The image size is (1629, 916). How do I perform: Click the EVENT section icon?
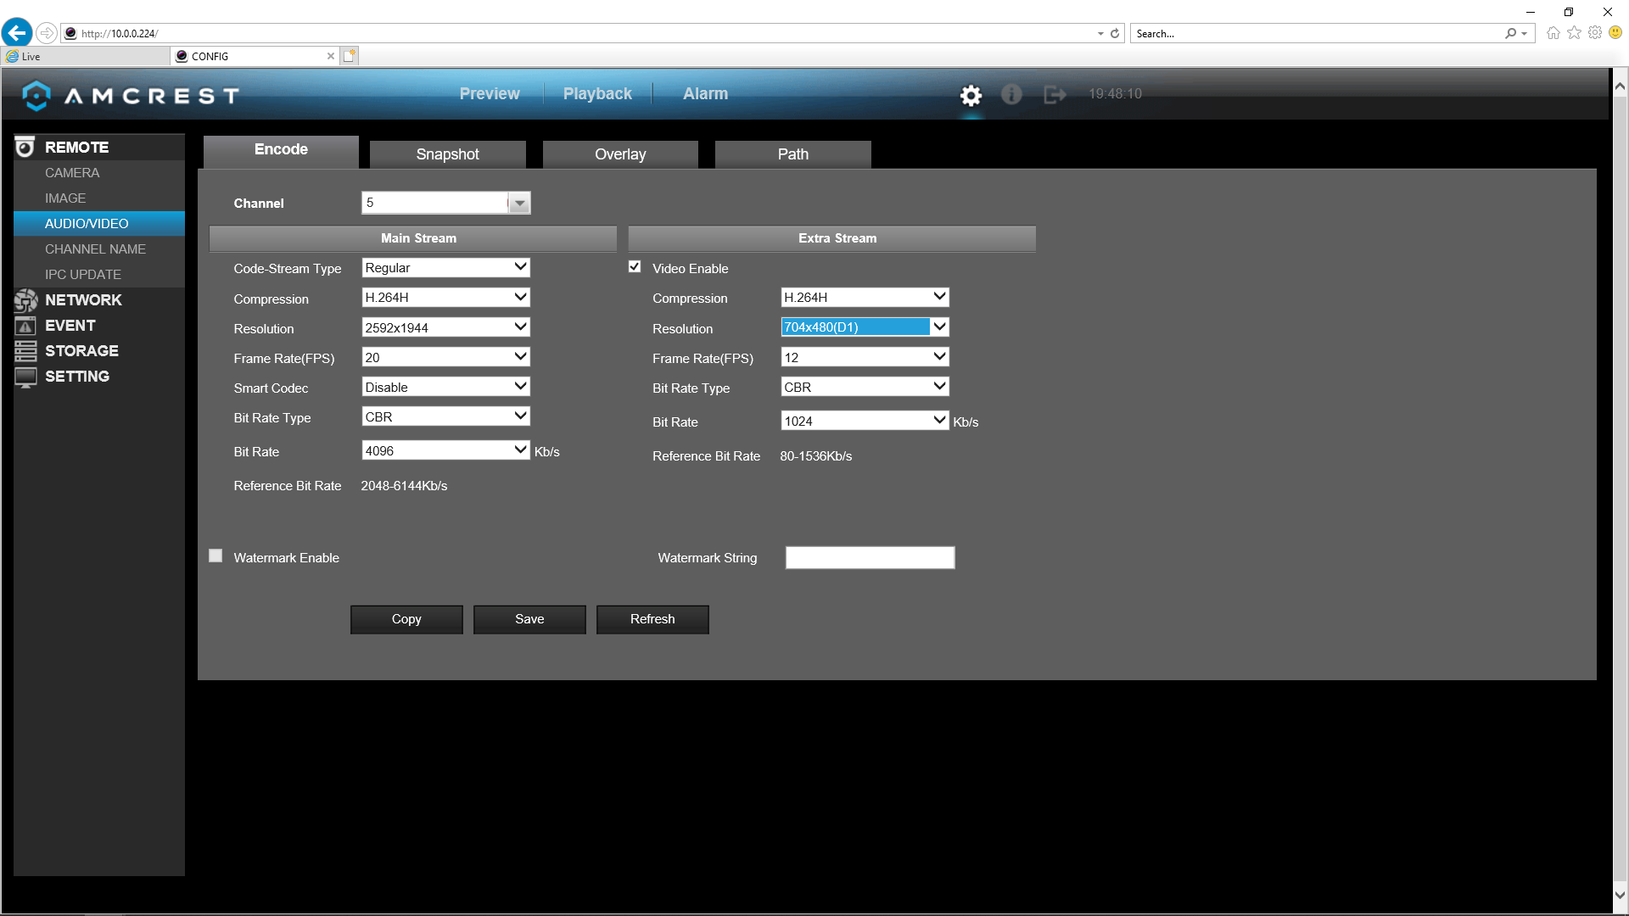pyautogui.click(x=25, y=326)
